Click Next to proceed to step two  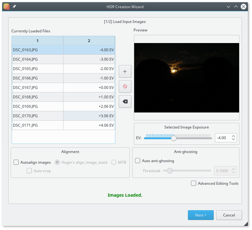pyautogui.click(x=200, y=215)
